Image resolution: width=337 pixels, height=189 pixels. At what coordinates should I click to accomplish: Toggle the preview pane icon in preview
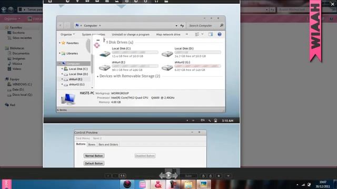211,34
